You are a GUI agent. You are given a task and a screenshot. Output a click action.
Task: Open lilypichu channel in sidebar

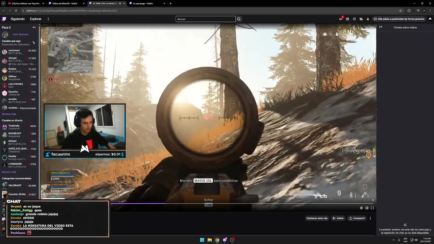[19, 93]
